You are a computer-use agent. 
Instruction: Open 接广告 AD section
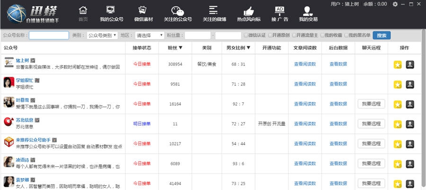280,14
